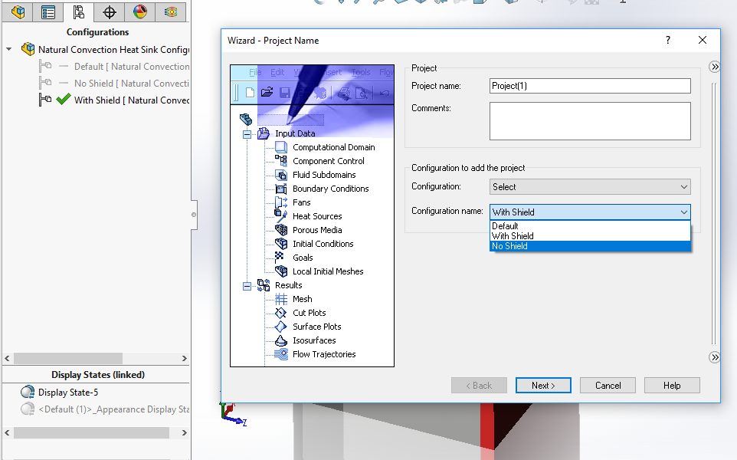Screen dimensions: 737x460
Task: Open the DimXpertManager crosshair tab
Action: pyautogui.click(x=110, y=11)
